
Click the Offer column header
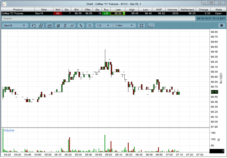[x=87, y=10]
